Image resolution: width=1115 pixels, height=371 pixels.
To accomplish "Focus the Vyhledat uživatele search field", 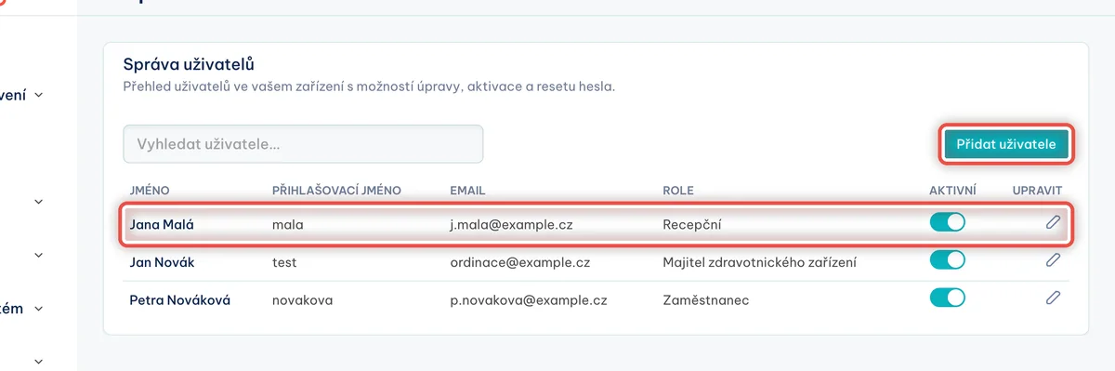I will click(x=303, y=144).
